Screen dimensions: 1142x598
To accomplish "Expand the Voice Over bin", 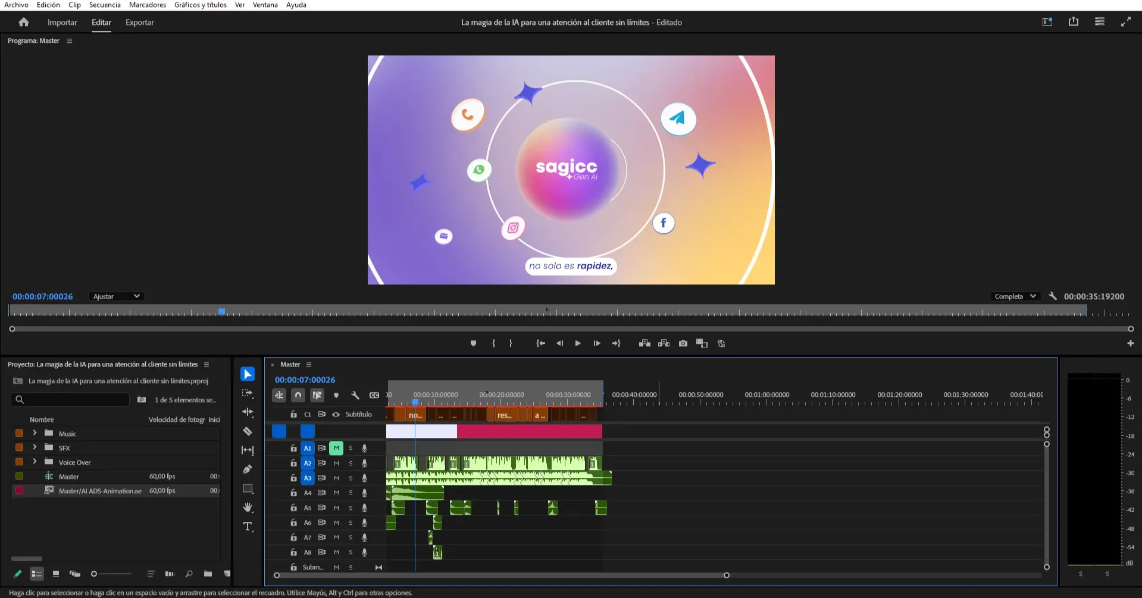I will 35,461.
